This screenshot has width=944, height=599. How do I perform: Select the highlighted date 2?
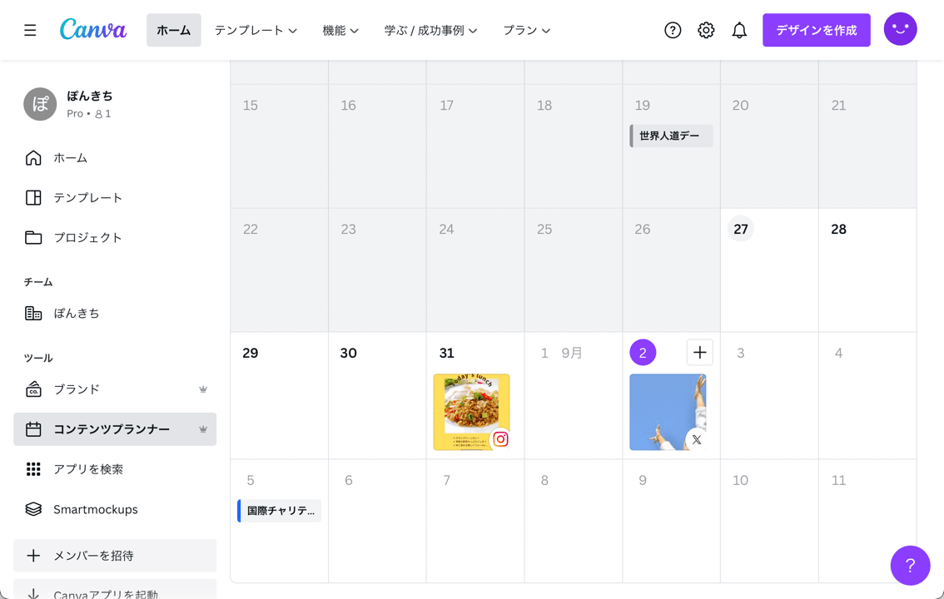643,353
